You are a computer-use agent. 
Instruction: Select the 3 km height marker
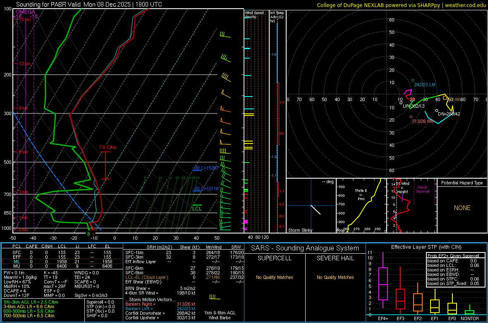point(23,192)
